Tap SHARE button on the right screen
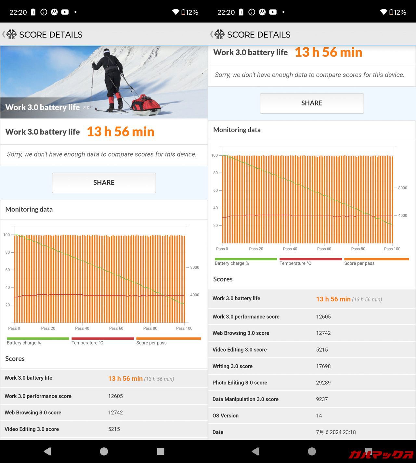 (x=312, y=103)
